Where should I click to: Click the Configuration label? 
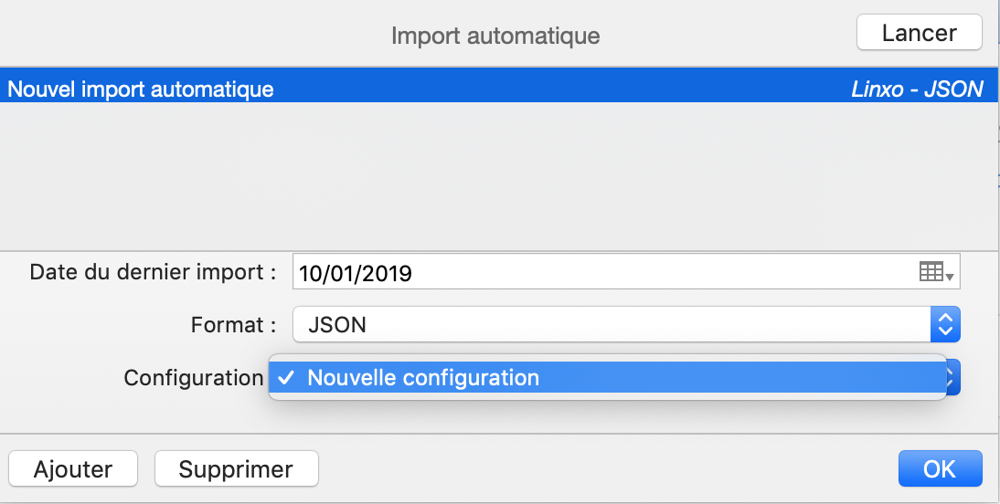point(194,378)
